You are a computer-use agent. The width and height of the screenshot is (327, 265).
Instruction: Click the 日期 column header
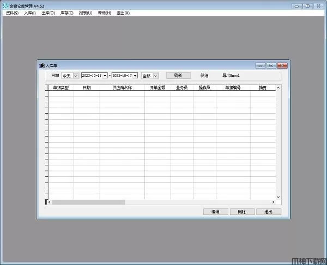(87, 88)
